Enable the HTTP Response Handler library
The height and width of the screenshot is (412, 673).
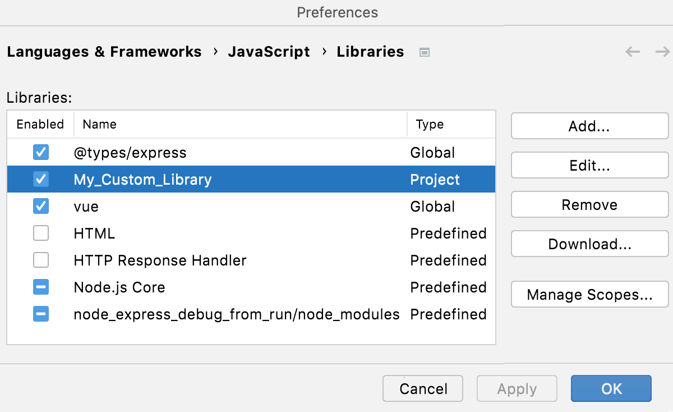[40, 260]
